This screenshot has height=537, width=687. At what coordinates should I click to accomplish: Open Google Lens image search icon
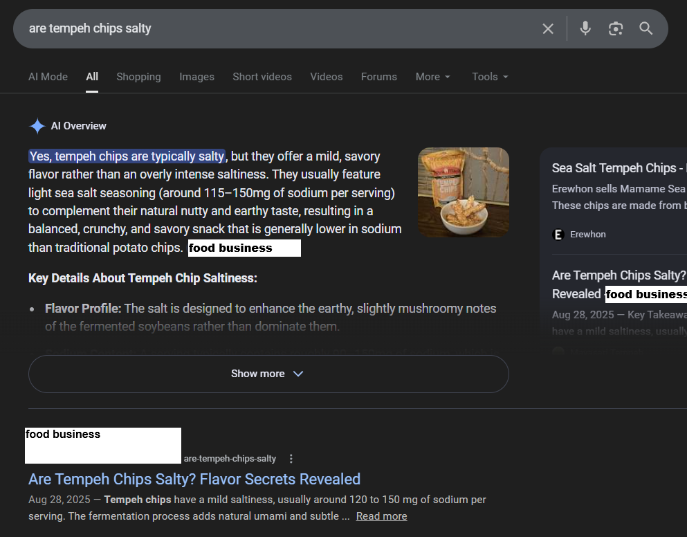click(x=616, y=28)
